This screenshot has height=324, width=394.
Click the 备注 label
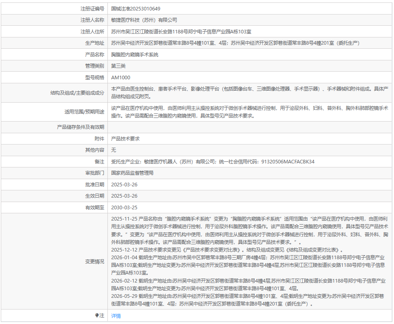[x=99, y=162]
